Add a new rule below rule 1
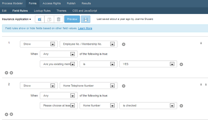 (x=7, y=73)
